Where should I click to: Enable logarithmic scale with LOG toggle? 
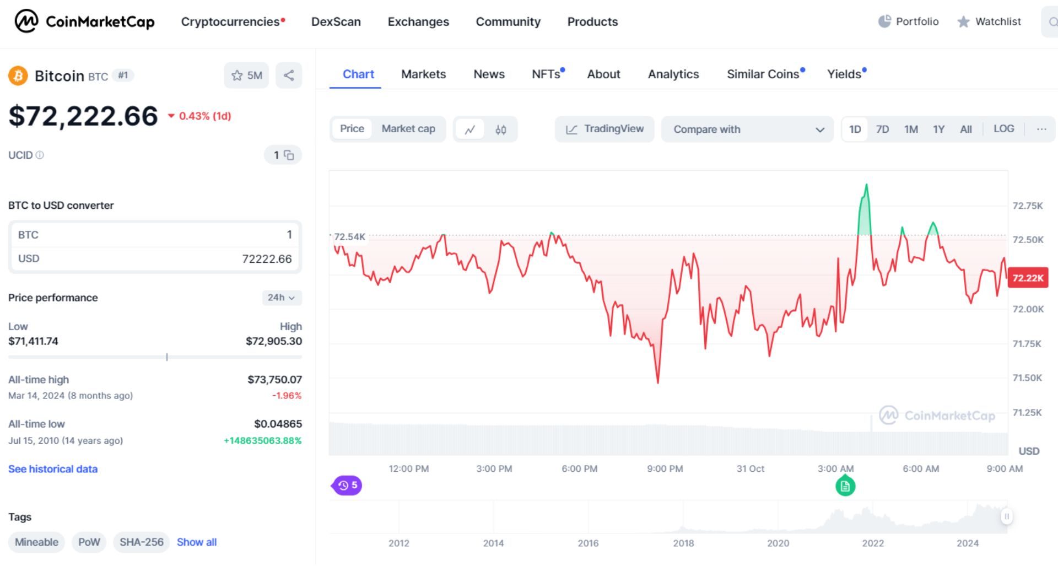click(1004, 129)
